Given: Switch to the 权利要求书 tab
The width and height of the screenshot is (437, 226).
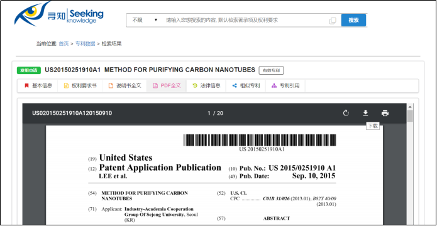Looking at the screenshot, I should tap(80, 85).
